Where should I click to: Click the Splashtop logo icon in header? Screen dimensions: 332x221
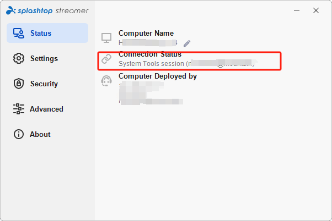(x=11, y=10)
